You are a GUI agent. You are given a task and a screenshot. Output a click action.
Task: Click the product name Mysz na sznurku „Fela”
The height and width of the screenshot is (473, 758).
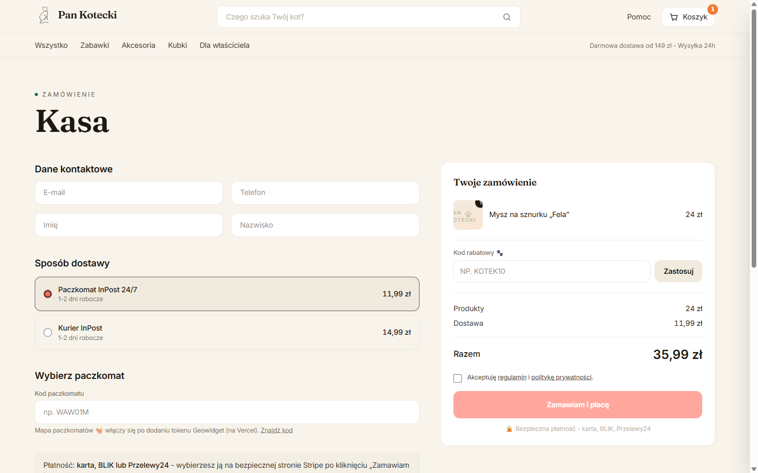(x=529, y=214)
